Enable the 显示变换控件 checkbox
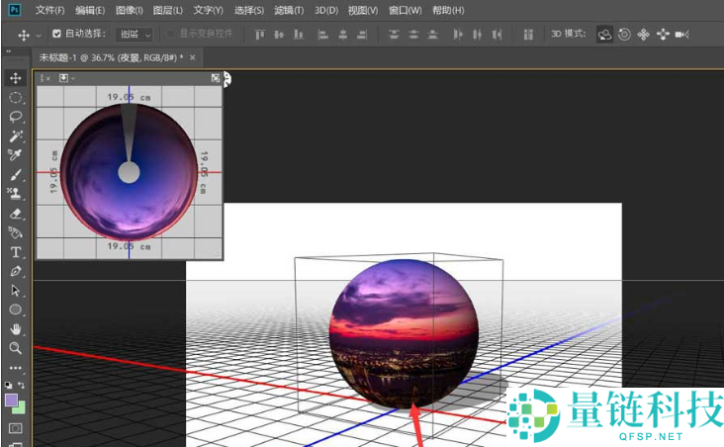The height and width of the screenshot is (447, 724). tap(171, 34)
